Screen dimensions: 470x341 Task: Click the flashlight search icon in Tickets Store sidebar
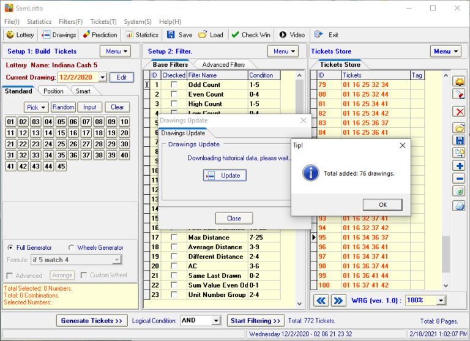459,94
